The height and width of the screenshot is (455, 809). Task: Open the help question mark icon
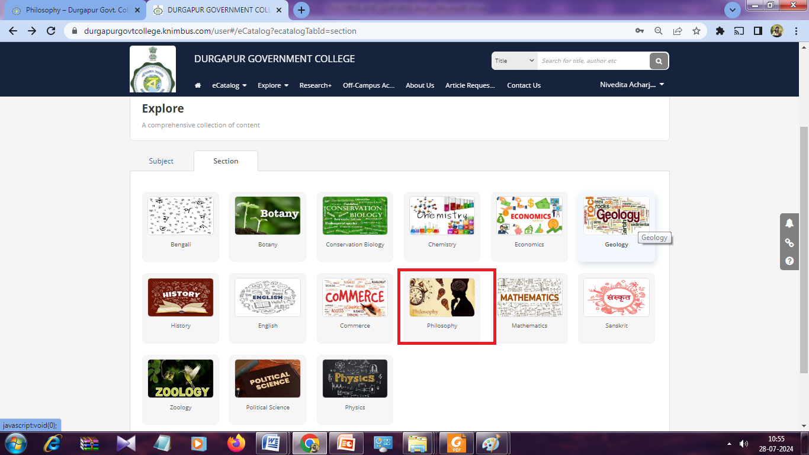click(x=789, y=261)
